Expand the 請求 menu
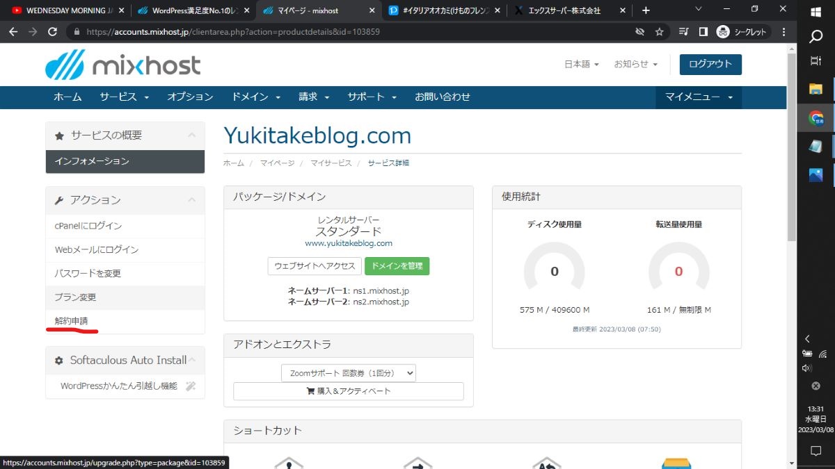 pyautogui.click(x=314, y=97)
